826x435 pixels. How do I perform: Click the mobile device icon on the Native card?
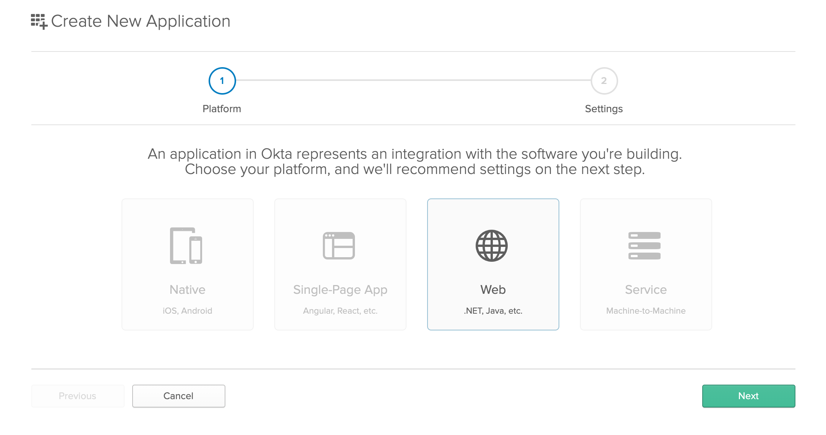click(188, 246)
